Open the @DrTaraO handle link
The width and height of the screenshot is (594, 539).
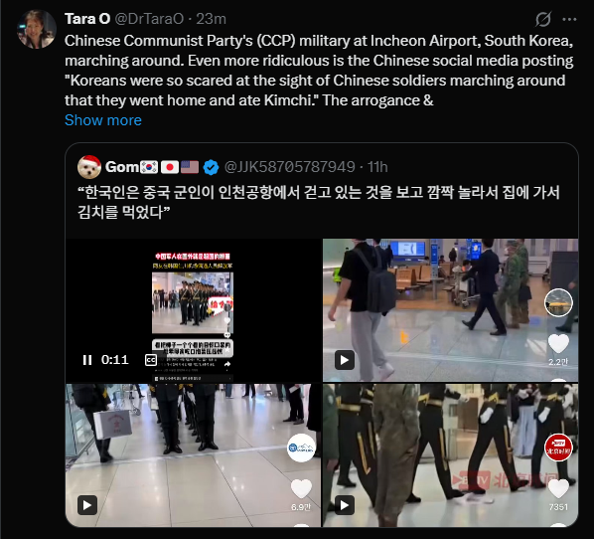(149, 19)
